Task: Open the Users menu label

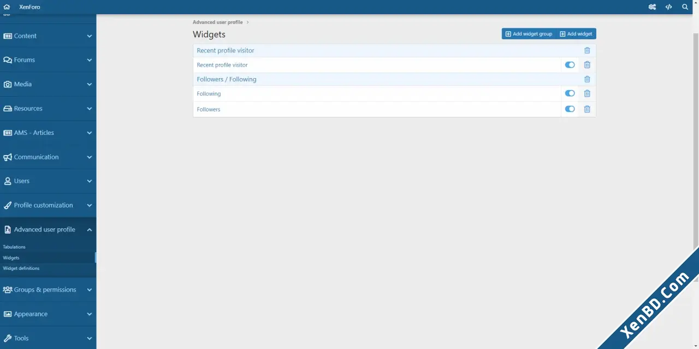Action: 22,181
